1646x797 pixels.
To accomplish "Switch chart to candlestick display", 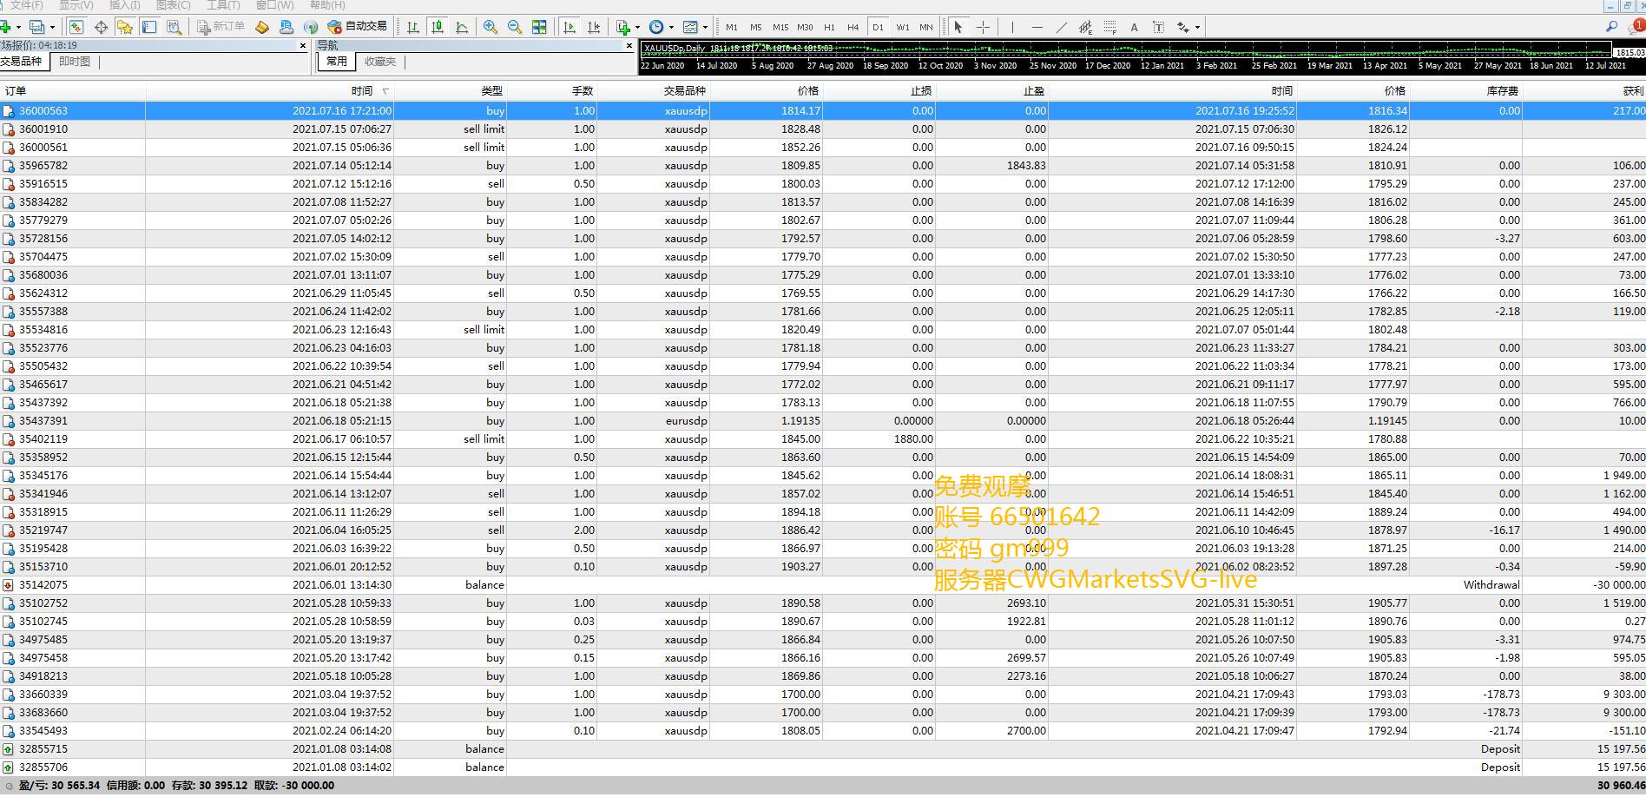I will pos(438,27).
